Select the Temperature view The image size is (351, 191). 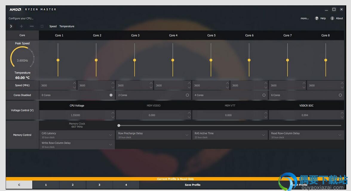click(x=67, y=26)
